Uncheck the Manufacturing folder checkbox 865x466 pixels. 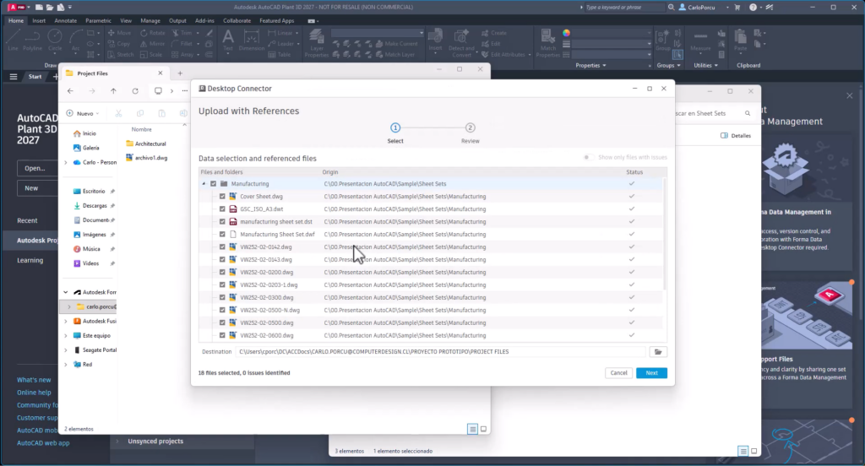[214, 184]
